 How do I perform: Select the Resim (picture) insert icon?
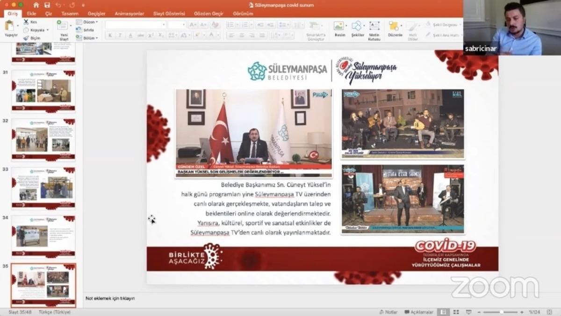coord(338,26)
